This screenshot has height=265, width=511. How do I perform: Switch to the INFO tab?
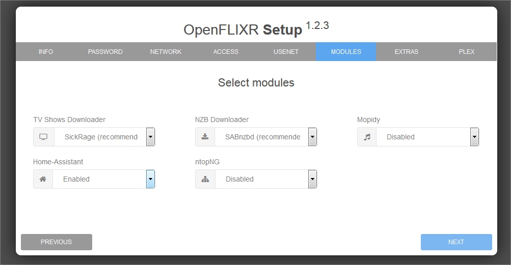46,52
